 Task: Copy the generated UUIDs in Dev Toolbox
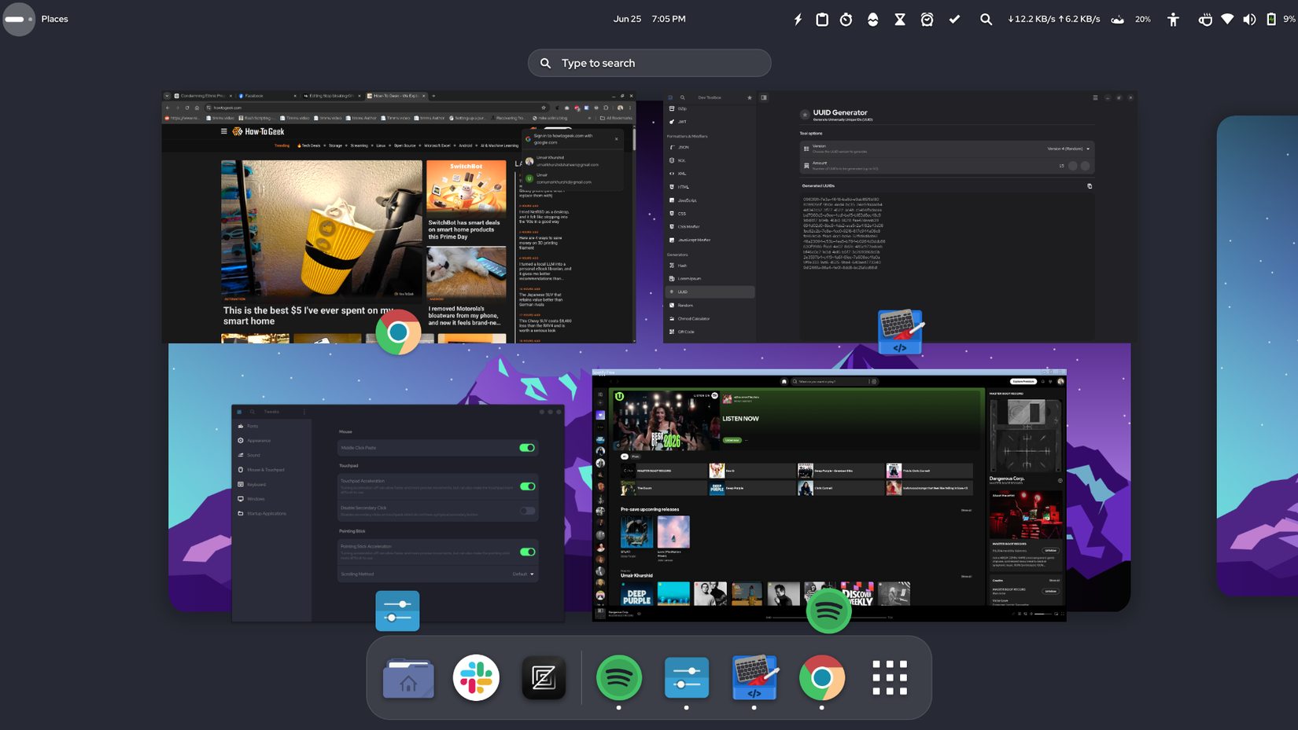1090,186
